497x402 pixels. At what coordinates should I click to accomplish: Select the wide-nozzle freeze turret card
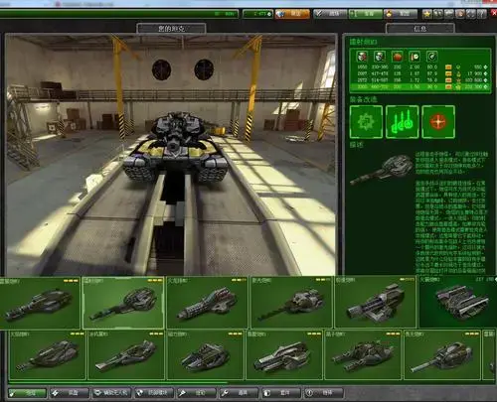coord(126,355)
